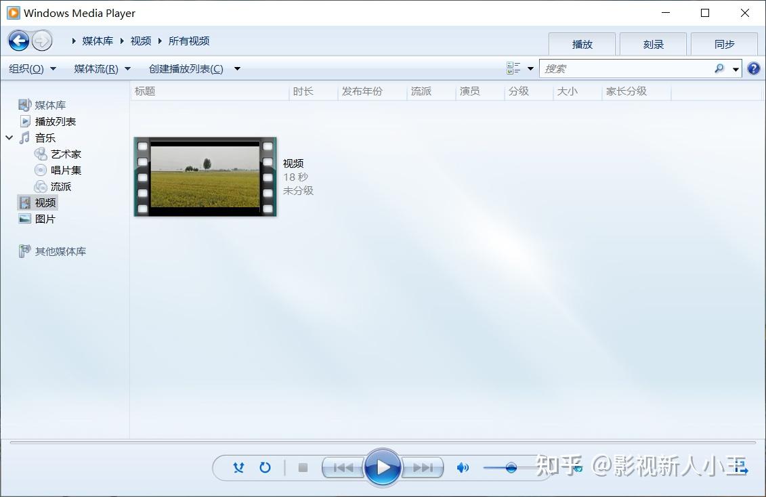Viewport: 766px width, 497px height.
Task: Stop playback using the stop icon
Action: point(303,467)
